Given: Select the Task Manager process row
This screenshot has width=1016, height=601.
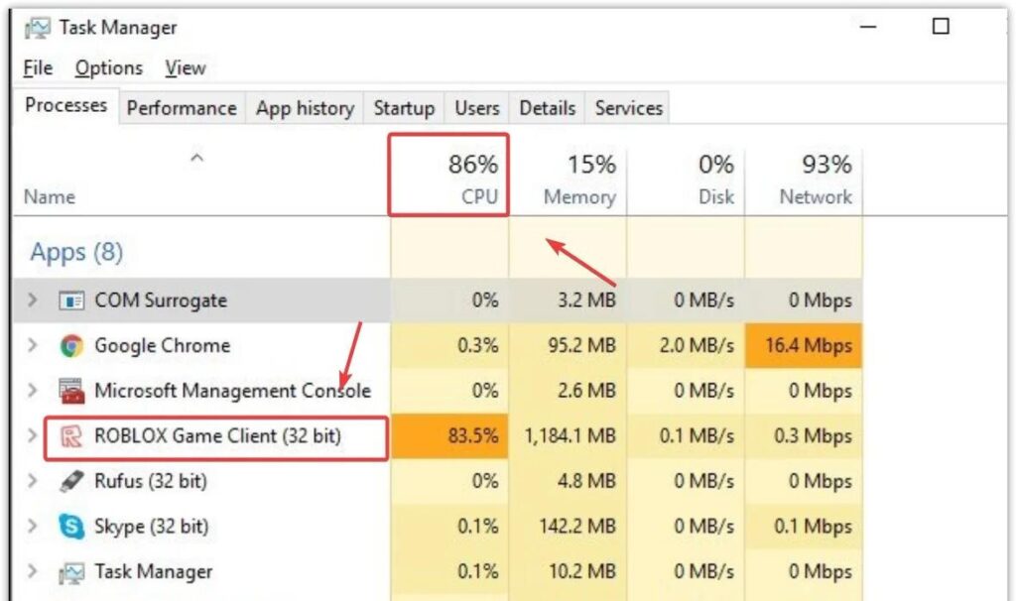Looking at the screenshot, I should click(438, 572).
